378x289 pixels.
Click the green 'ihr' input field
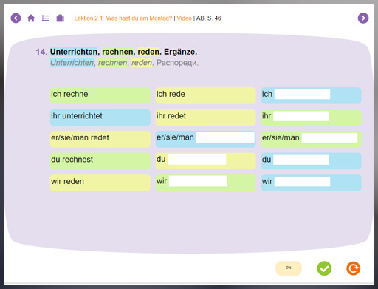point(301,116)
